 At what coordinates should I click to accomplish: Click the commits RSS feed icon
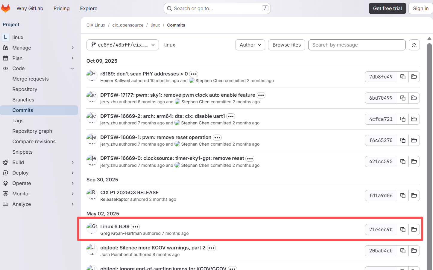pyautogui.click(x=414, y=45)
